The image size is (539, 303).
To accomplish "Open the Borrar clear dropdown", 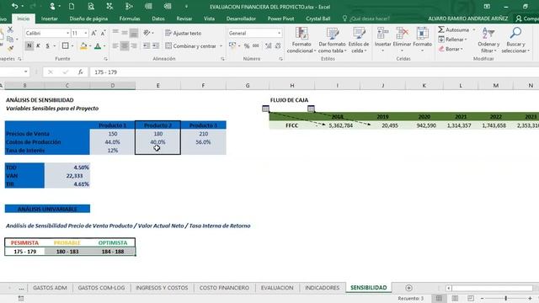I will coord(451,49).
